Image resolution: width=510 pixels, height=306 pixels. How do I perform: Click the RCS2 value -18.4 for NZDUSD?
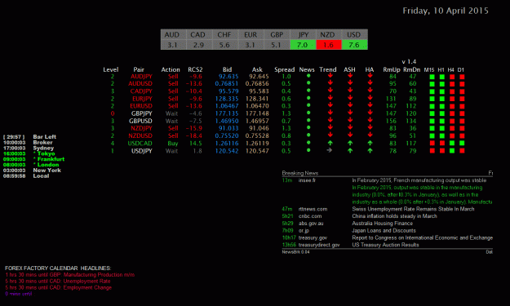194,135
